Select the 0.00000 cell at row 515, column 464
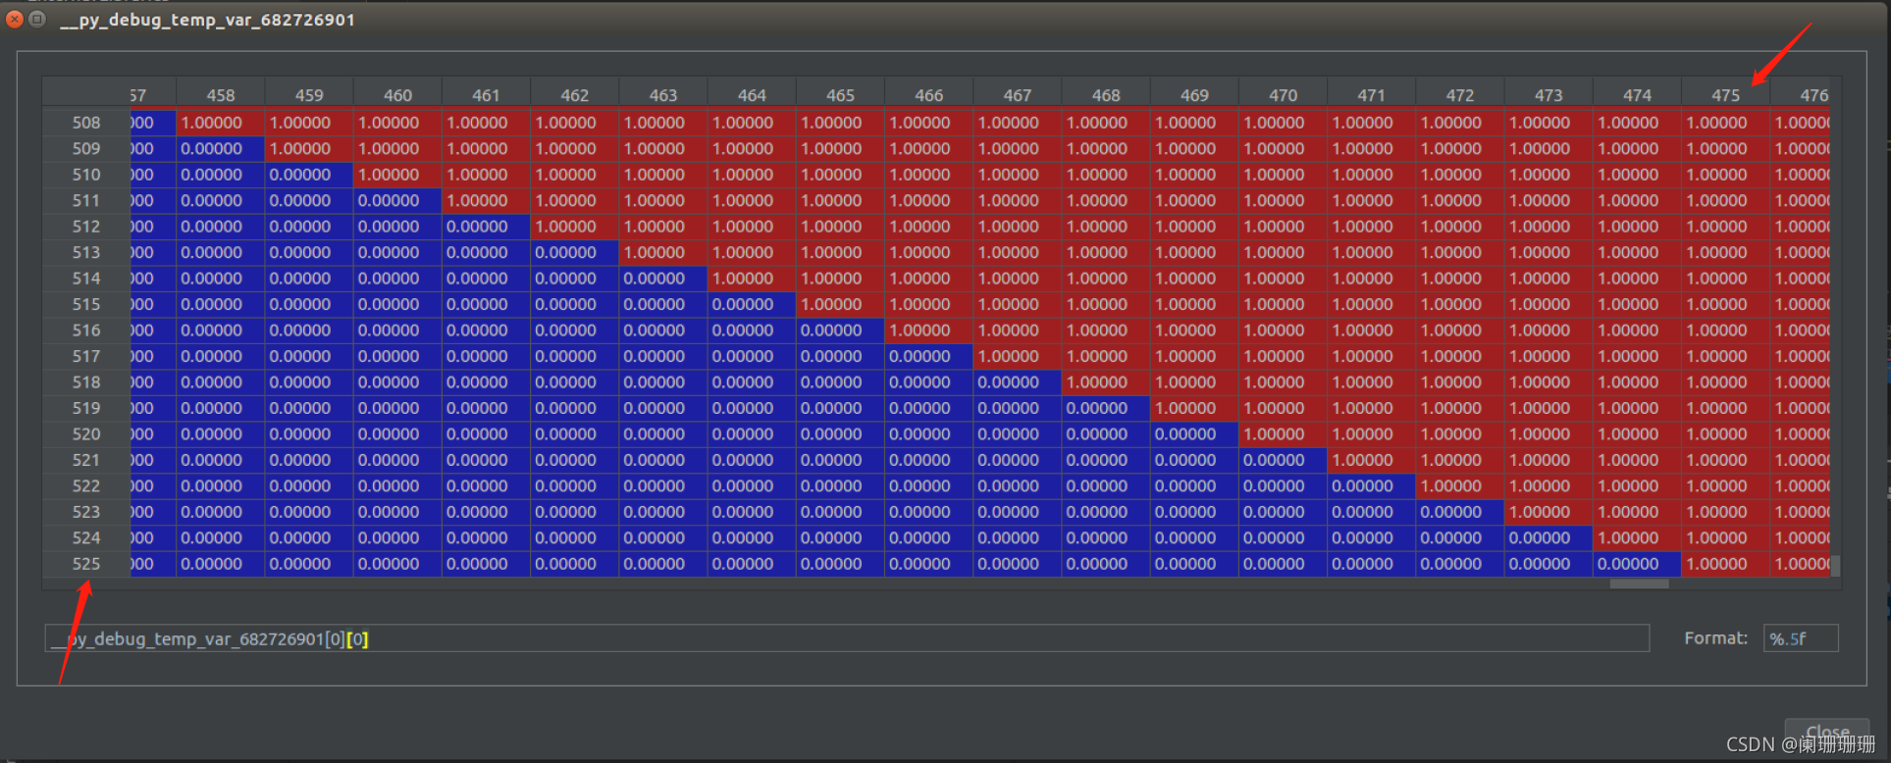The image size is (1891, 763). coord(752,304)
